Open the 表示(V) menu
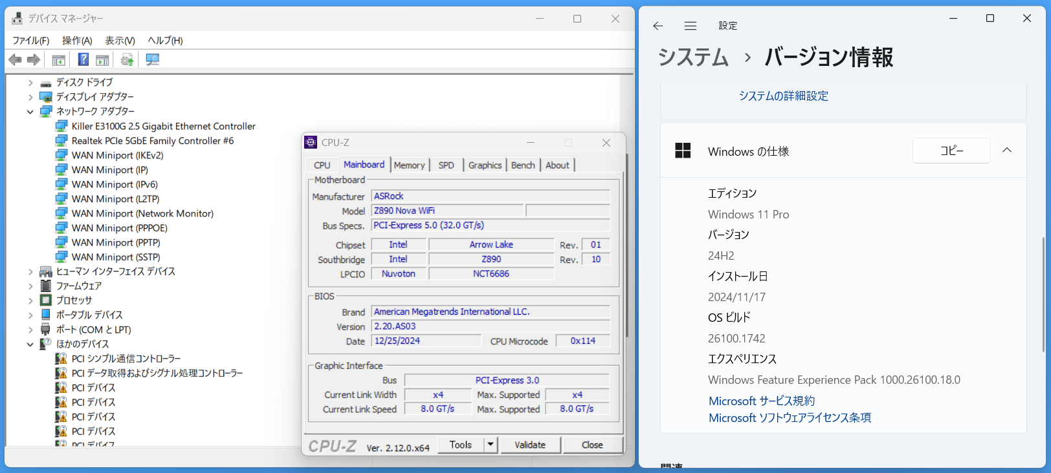Viewport: 1051px width, 473px height. (120, 41)
